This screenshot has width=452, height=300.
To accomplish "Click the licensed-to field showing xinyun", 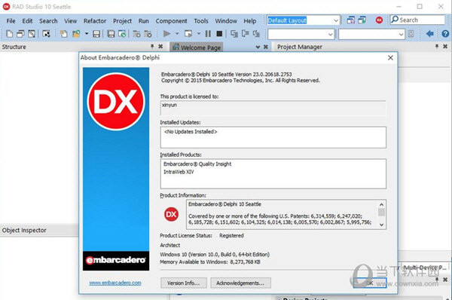I will [273, 109].
